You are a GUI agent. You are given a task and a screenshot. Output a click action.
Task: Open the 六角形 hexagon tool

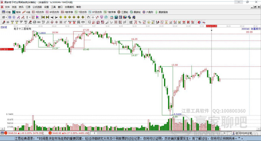(148, 12)
